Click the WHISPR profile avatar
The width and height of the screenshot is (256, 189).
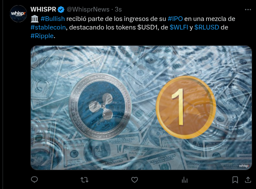[x=18, y=14]
